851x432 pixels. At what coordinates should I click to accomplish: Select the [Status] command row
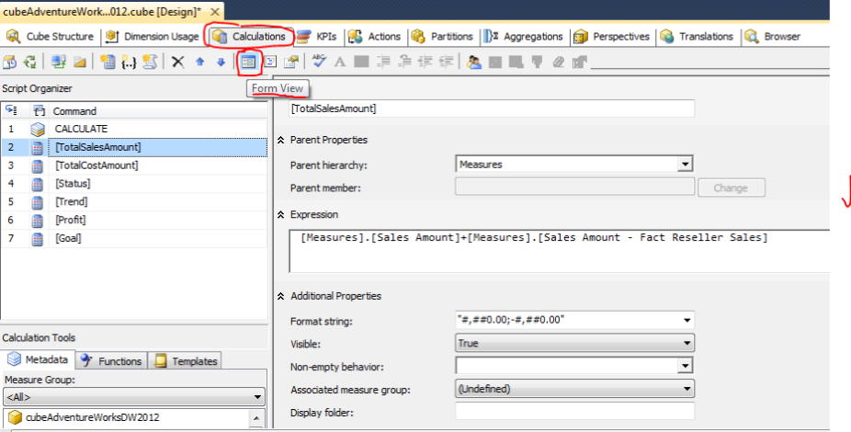[x=133, y=184]
